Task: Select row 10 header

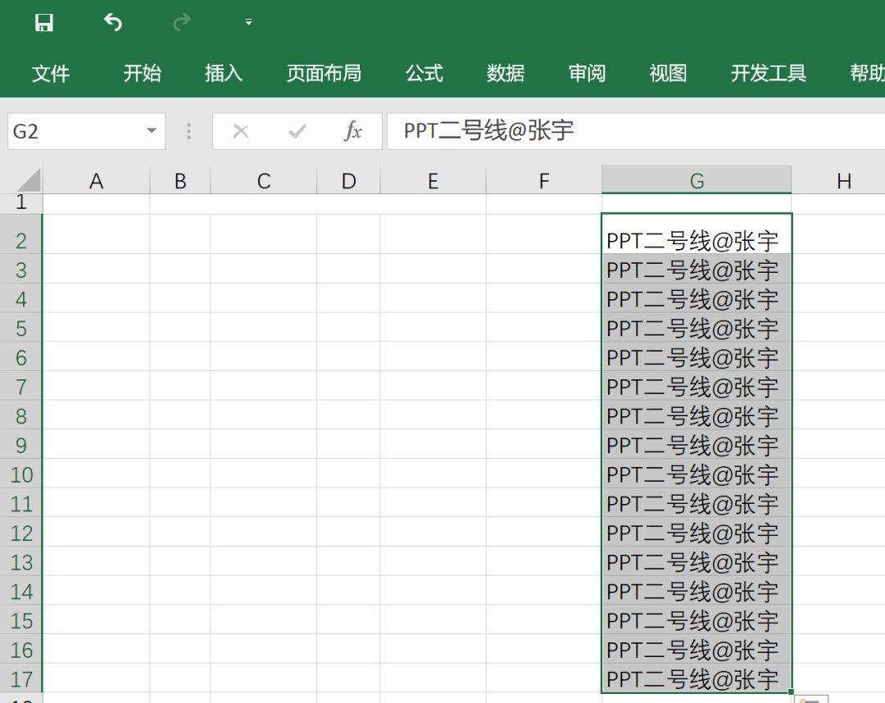Action: 21,475
